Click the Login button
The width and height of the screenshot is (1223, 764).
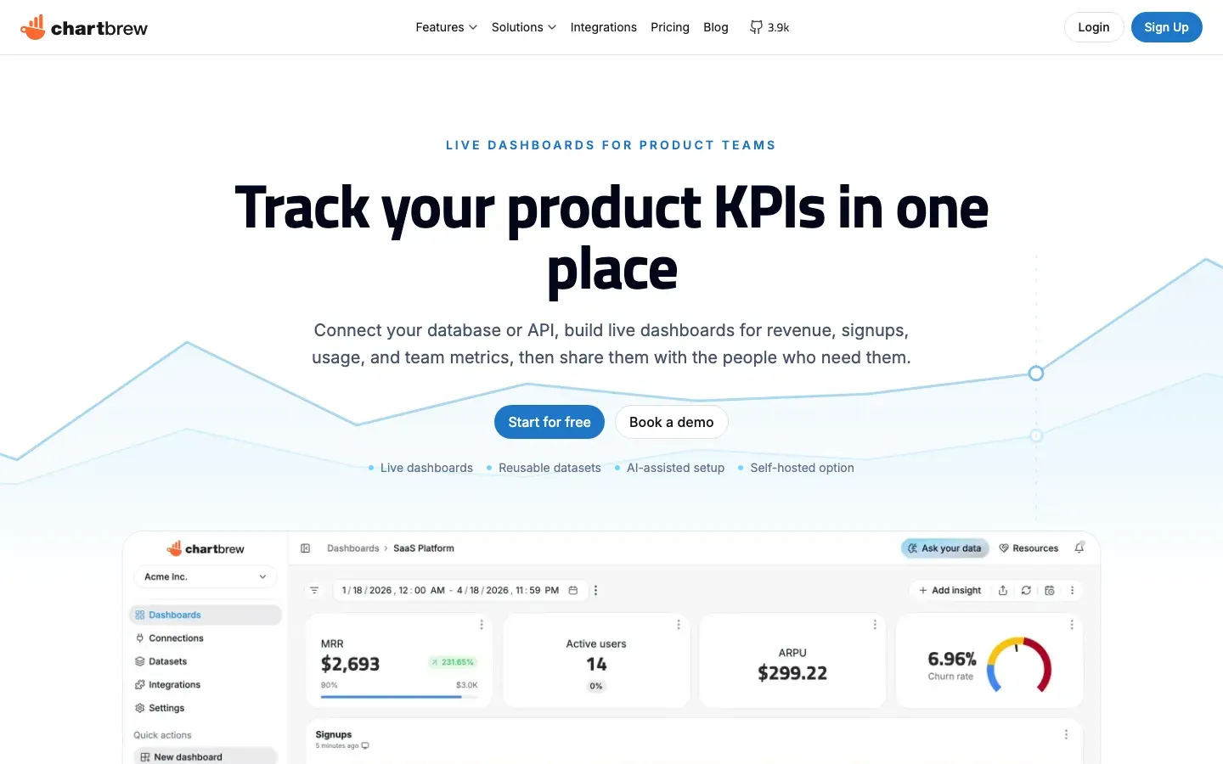[1094, 27]
